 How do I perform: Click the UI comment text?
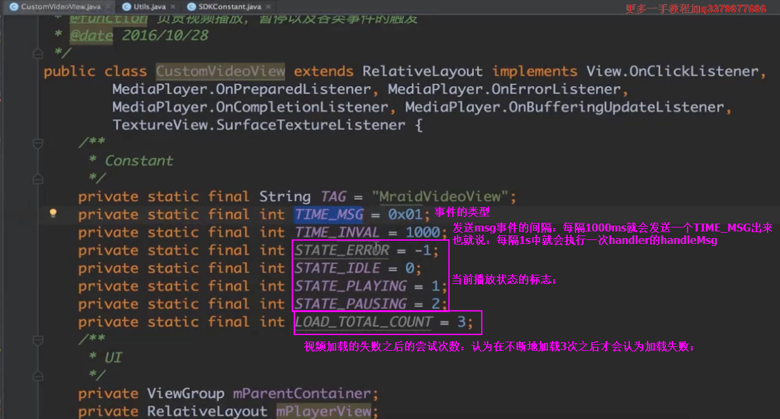pyautogui.click(x=113, y=358)
